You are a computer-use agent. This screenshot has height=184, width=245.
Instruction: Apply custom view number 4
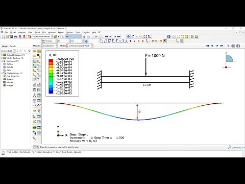coord(142,41)
